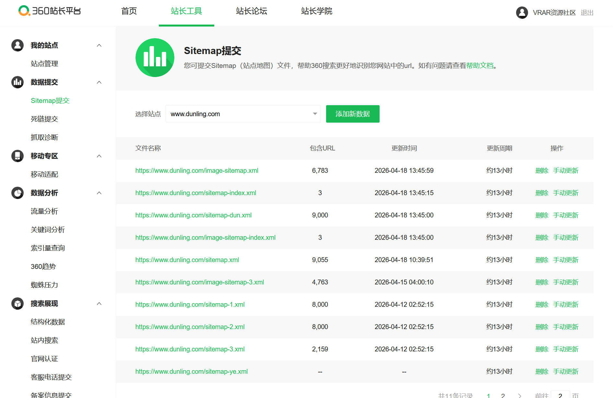The height and width of the screenshot is (398, 613).
Task: Open the 首页 top navigation tab
Action: [129, 11]
